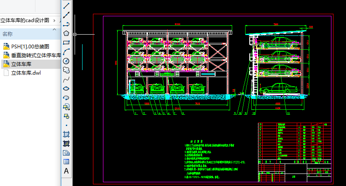Click the 名称 column header
Image resolution: width=346 pixels, height=186 pixels.
(30, 34)
